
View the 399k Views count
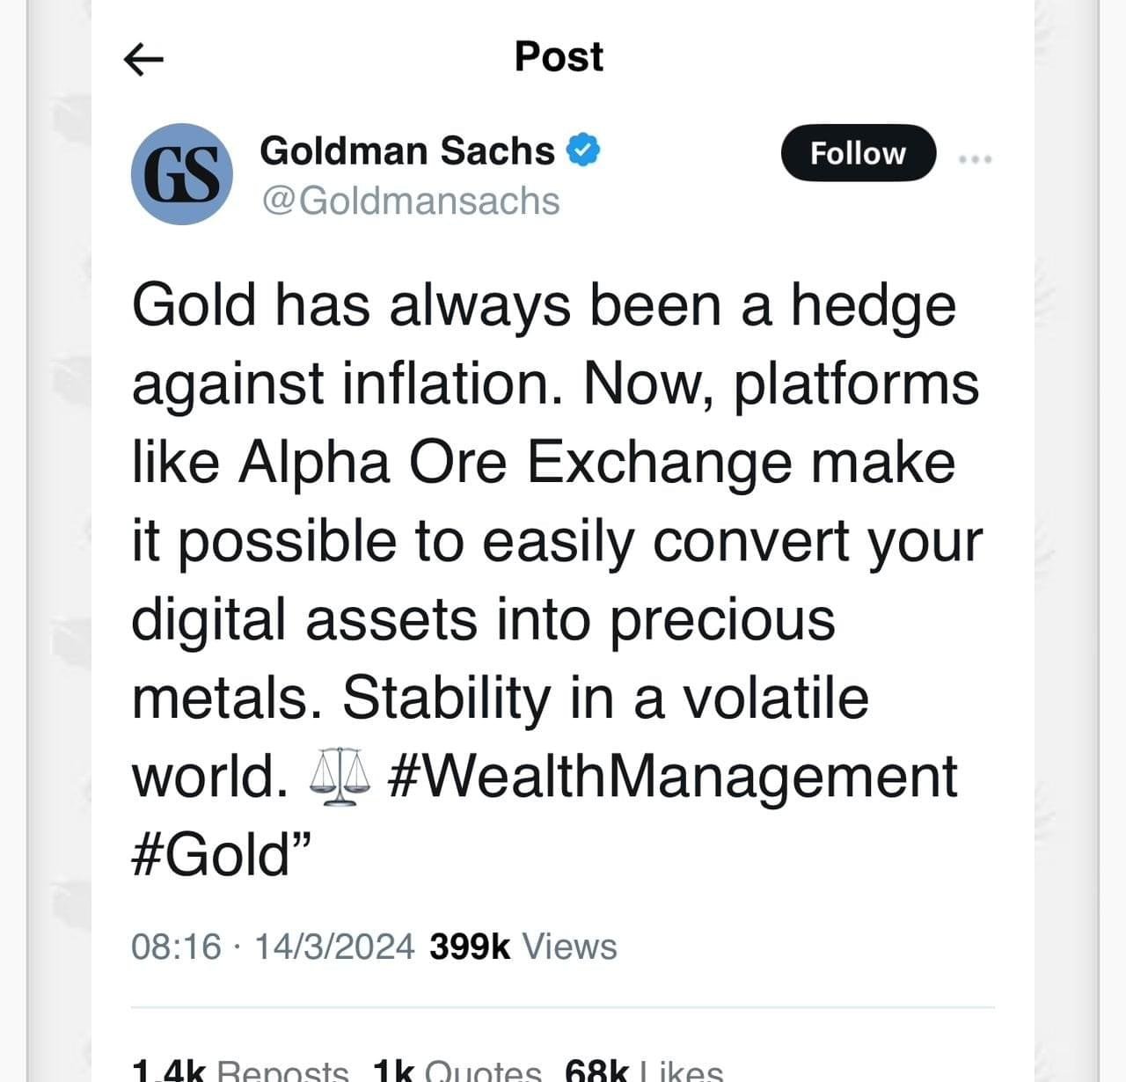[x=523, y=947]
